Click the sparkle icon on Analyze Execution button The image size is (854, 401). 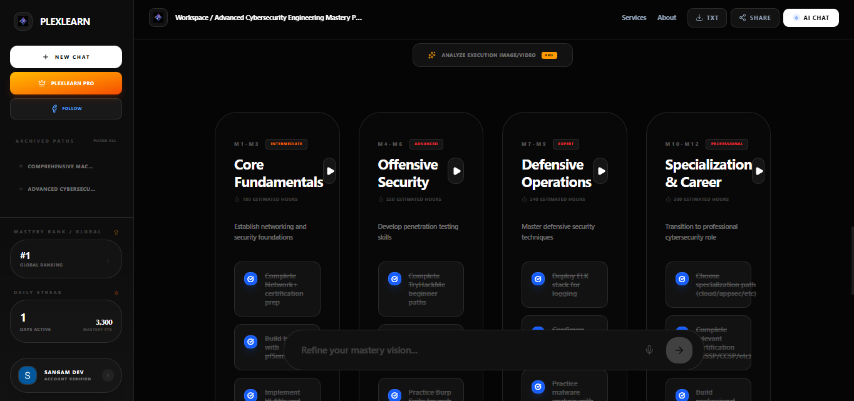click(432, 54)
